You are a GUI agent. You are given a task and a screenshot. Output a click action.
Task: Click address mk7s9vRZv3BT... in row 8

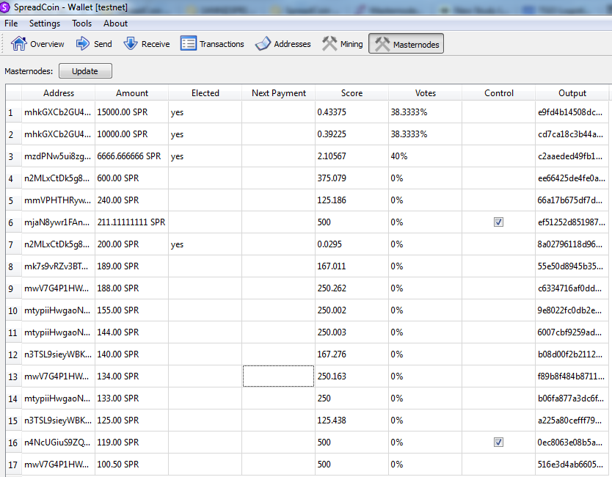59,266
